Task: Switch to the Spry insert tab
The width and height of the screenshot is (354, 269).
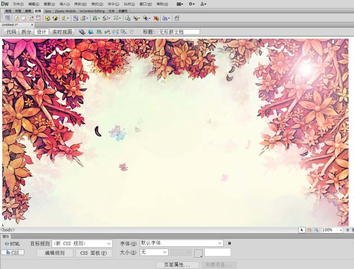Action: (48, 11)
